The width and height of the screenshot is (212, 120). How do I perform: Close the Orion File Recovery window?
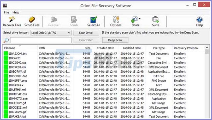click(204, 5)
